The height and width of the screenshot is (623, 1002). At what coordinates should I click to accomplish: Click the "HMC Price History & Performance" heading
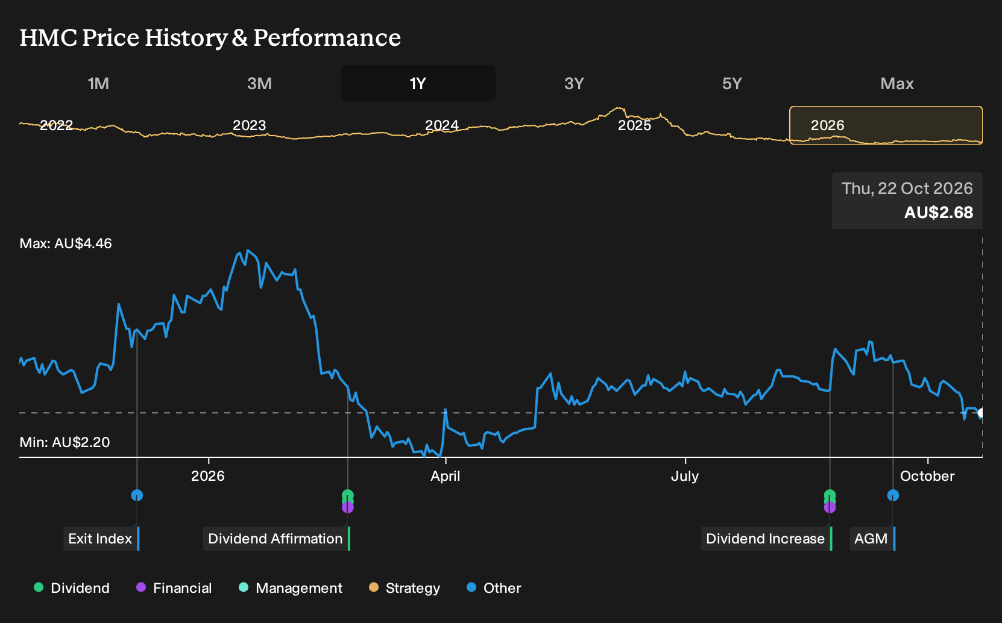click(x=210, y=37)
